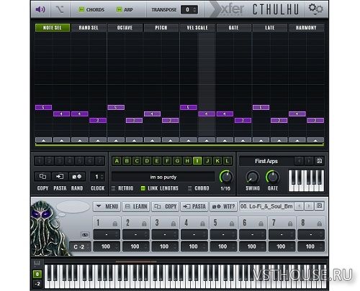The width and height of the screenshot is (360, 291).
Task: Switch to the GATE tab
Action: tap(233, 27)
